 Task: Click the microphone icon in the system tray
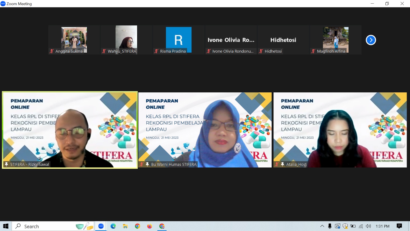330,226
